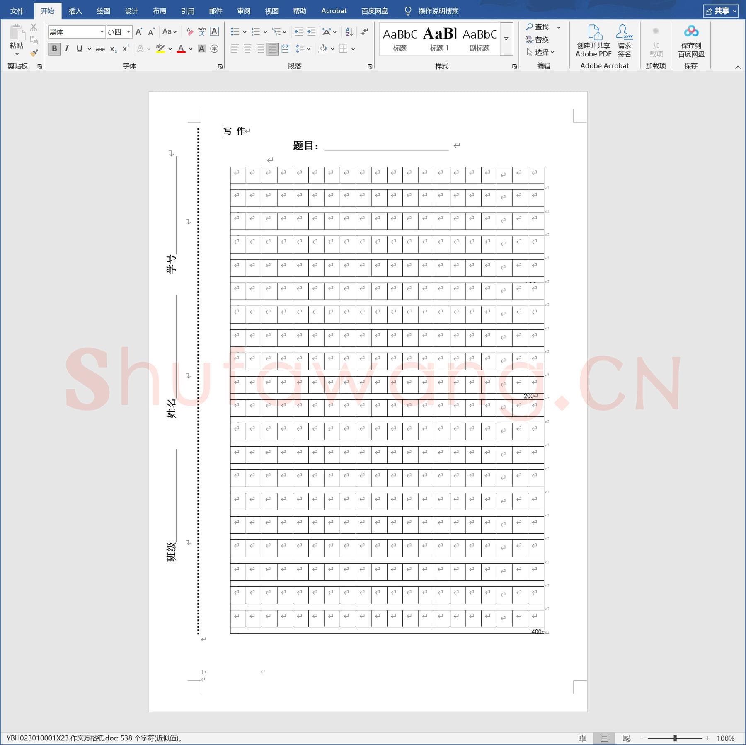The width and height of the screenshot is (746, 745).
Task: Click zoom in plus button
Action: [x=707, y=738]
